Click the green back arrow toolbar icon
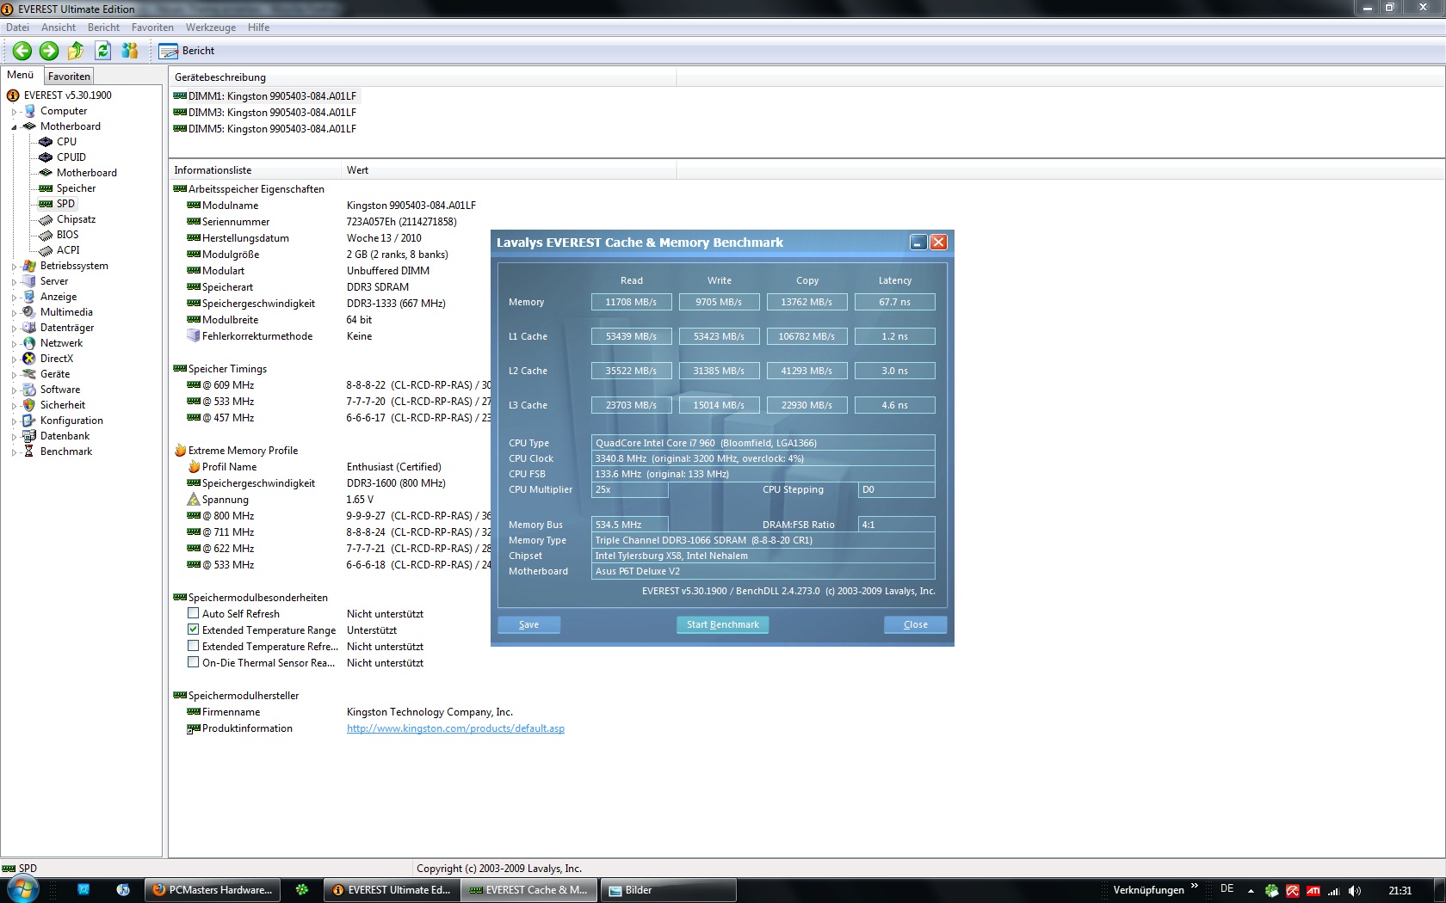The height and width of the screenshot is (903, 1446). 22,51
